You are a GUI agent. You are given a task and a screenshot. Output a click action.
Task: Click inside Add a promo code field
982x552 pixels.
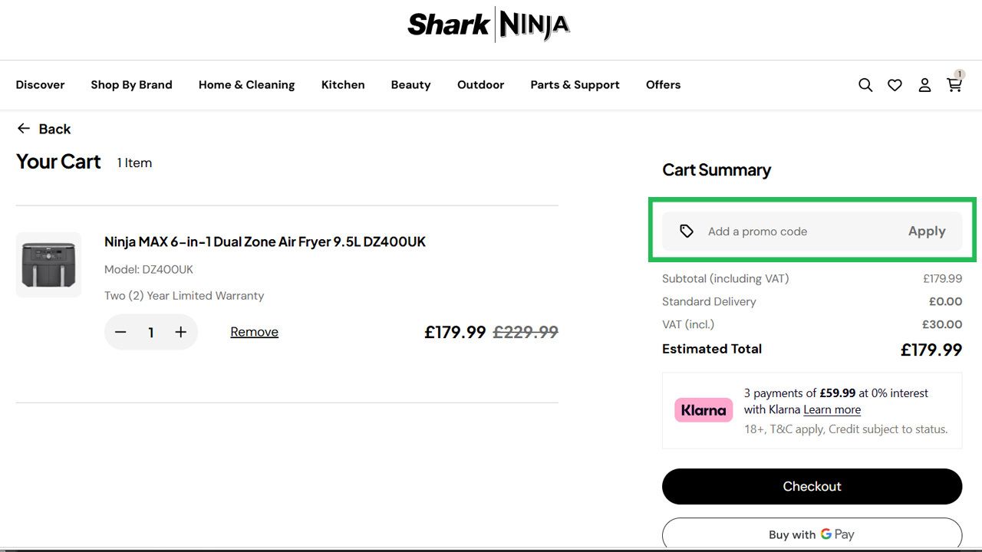(790, 232)
